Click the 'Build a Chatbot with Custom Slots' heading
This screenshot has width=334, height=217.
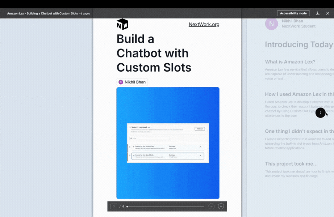point(154,53)
